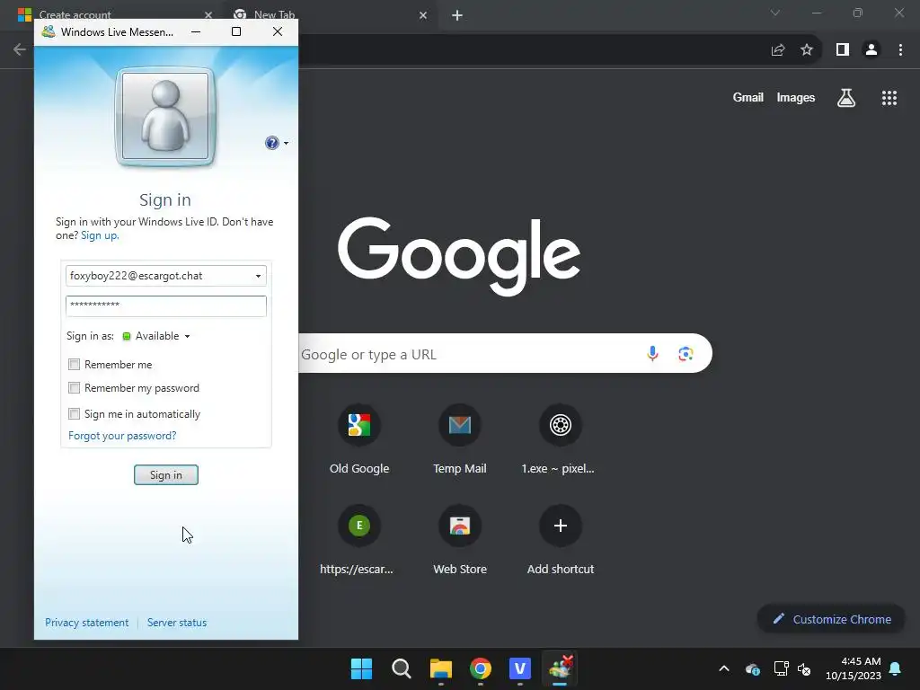
Task: Click the Customize Chrome button
Action: [x=831, y=619]
